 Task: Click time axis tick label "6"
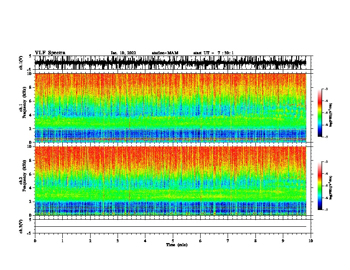(200, 241)
